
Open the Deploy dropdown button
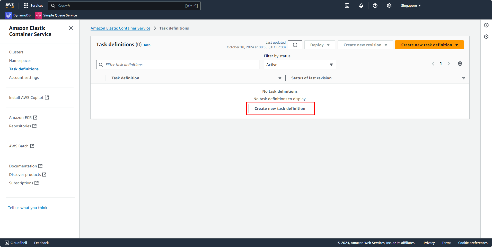coord(320,45)
